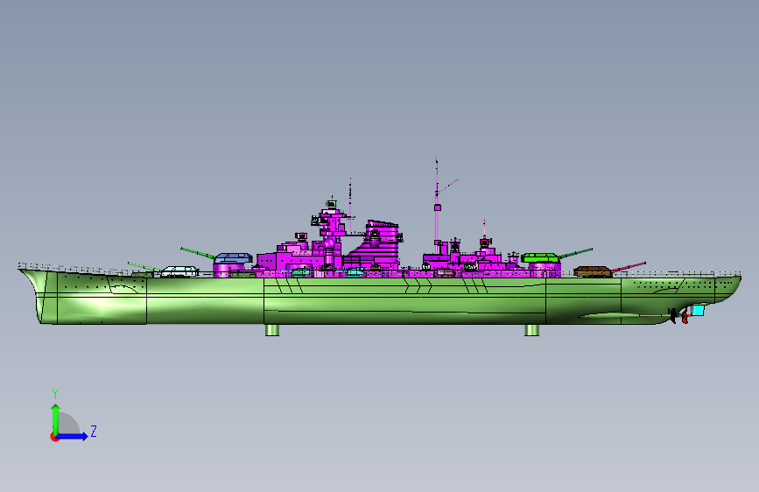Select the gray arc plane of the triad
This screenshot has width=759, height=492.
click(68, 423)
